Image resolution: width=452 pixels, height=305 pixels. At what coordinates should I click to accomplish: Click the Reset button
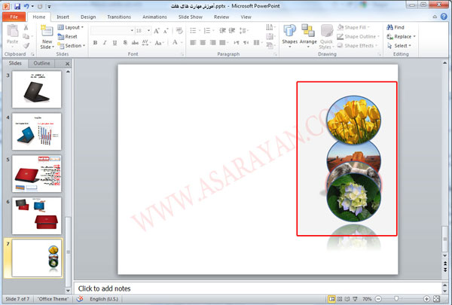point(71,36)
